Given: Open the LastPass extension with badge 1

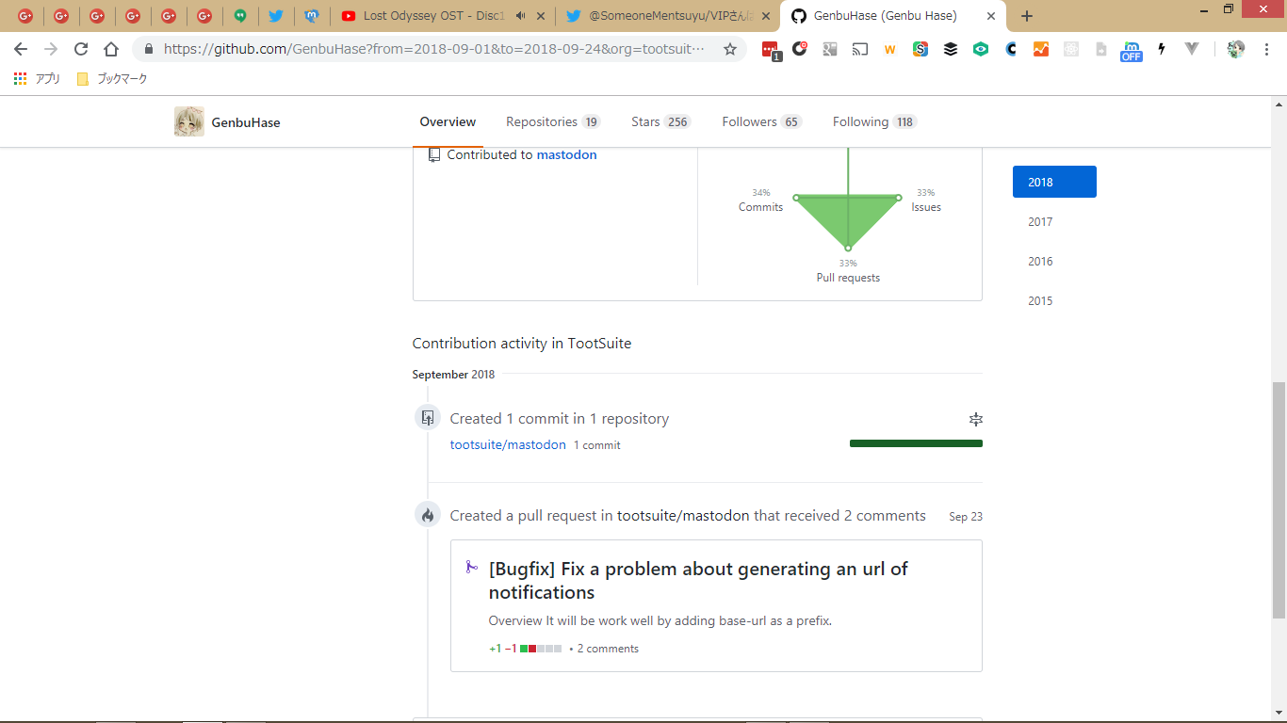Looking at the screenshot, I should click(x=771, y=50).
